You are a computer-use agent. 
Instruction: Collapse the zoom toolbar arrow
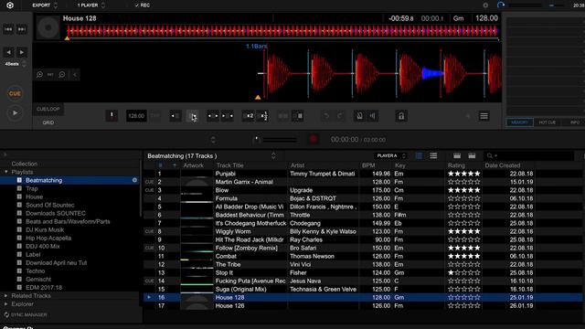(x=75, y=75)
